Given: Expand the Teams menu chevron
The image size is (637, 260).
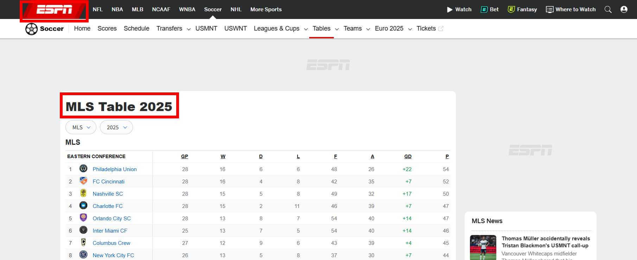Looking at the screenshot, I should [x=368, y=29].
